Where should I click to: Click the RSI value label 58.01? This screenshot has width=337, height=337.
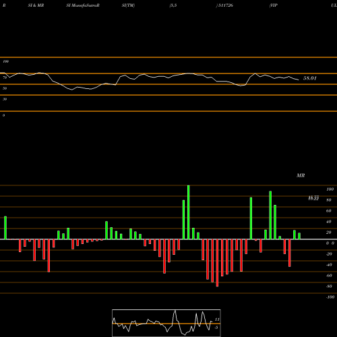(x=310, y=78)
